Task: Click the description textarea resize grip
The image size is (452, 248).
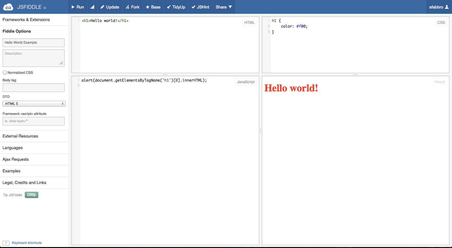Action: click(61, 63)
